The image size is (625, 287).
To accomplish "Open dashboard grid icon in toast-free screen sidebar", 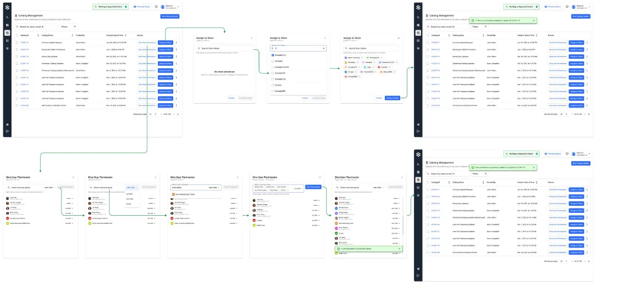I will click(7, 25).
